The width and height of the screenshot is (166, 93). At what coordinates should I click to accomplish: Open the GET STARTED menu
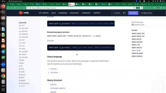click(44, 13)
